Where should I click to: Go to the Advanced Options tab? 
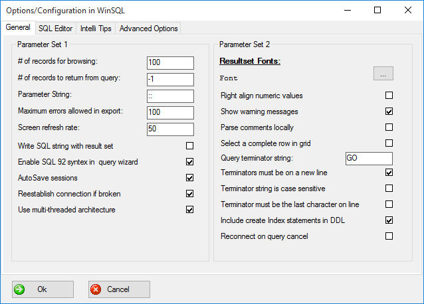148,28
